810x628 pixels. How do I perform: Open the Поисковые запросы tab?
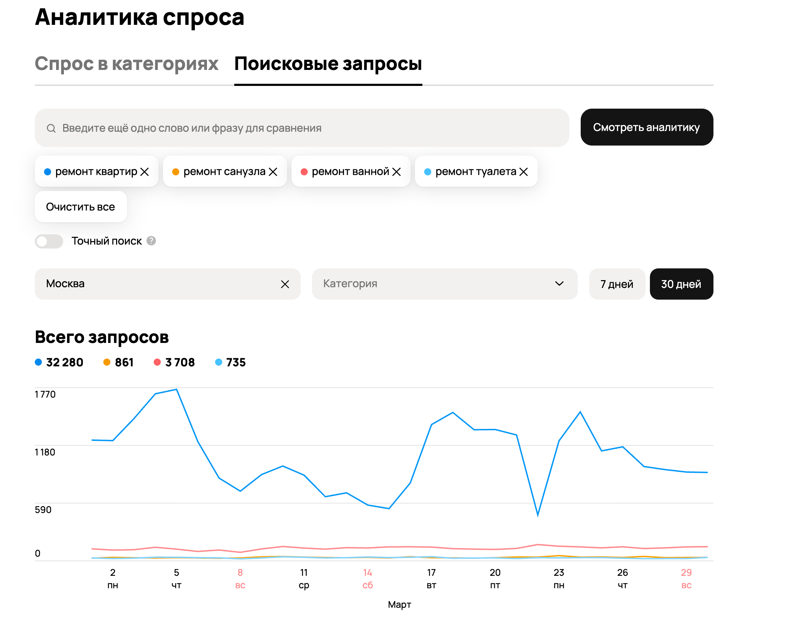pyautogui.click(x=328, y=64)
